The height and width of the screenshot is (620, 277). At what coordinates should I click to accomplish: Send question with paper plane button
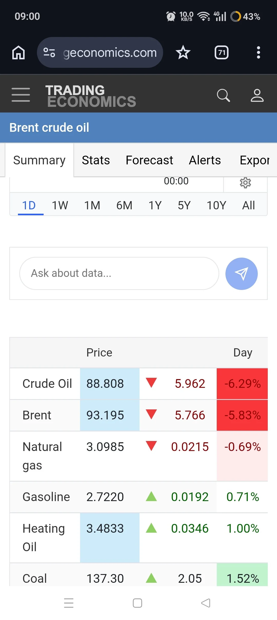[x=242, y=274]
